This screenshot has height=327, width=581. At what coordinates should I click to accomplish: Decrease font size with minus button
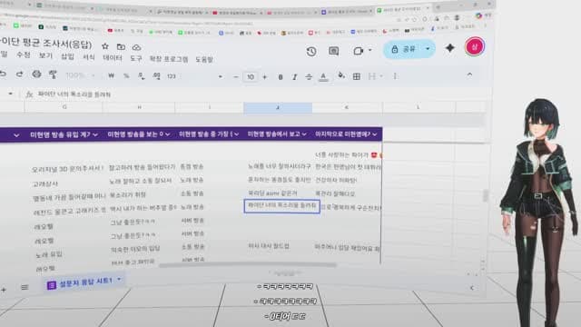(x=236, y=77)
